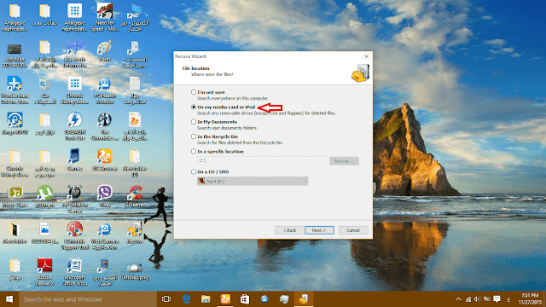
Task: Open DAEMON Tools Lite shortcut
Action: 74,127
